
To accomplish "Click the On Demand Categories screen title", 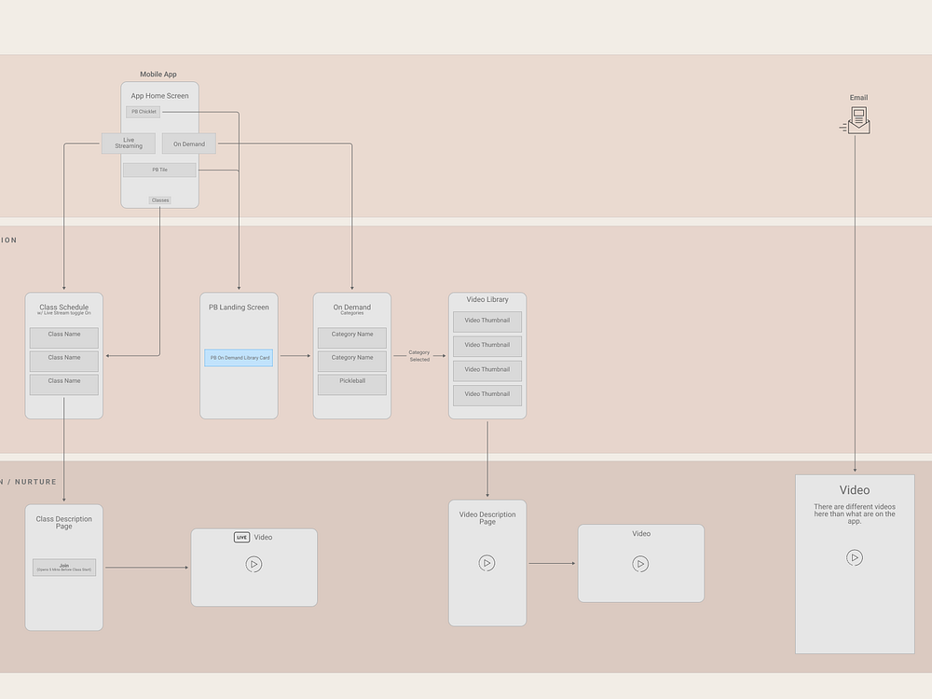I will (x=352, y=309).
